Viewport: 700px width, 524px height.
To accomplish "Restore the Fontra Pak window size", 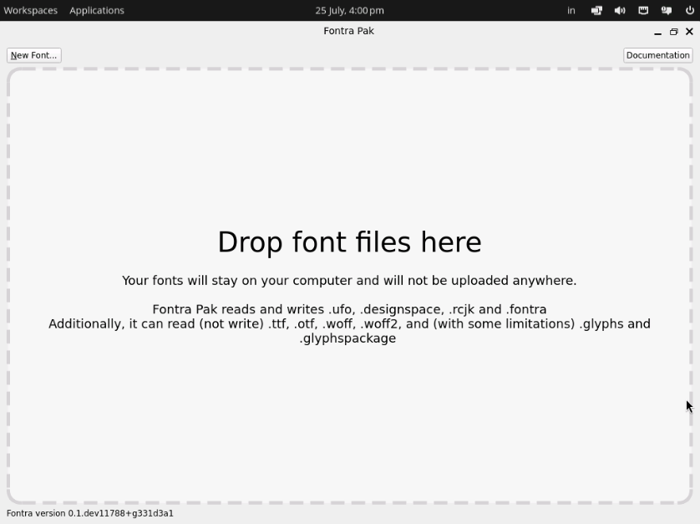I will click(x=673, y=32).
